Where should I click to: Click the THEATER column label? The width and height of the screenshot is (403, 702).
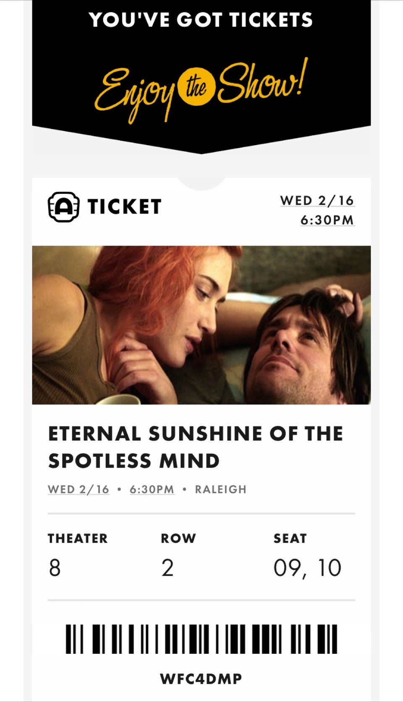pos(78,538)
